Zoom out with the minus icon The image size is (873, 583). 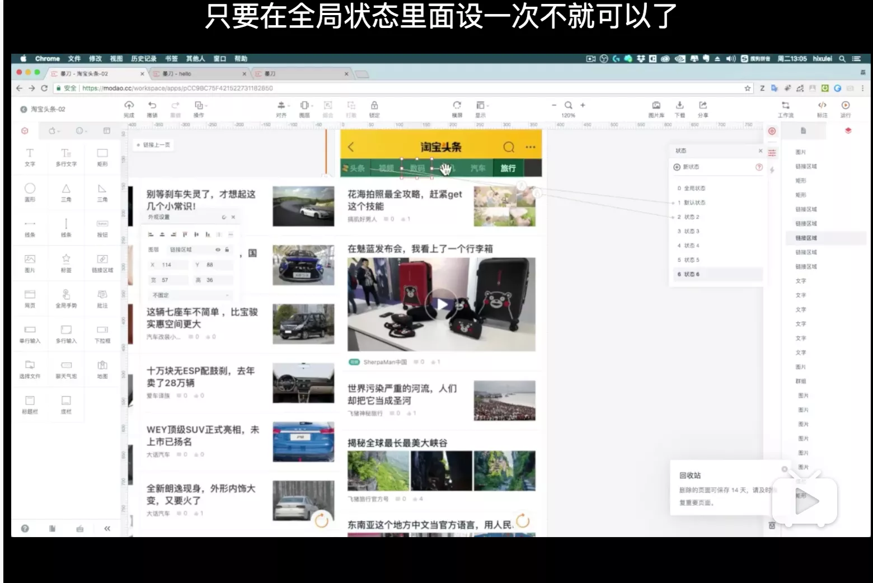coord(554,105)
